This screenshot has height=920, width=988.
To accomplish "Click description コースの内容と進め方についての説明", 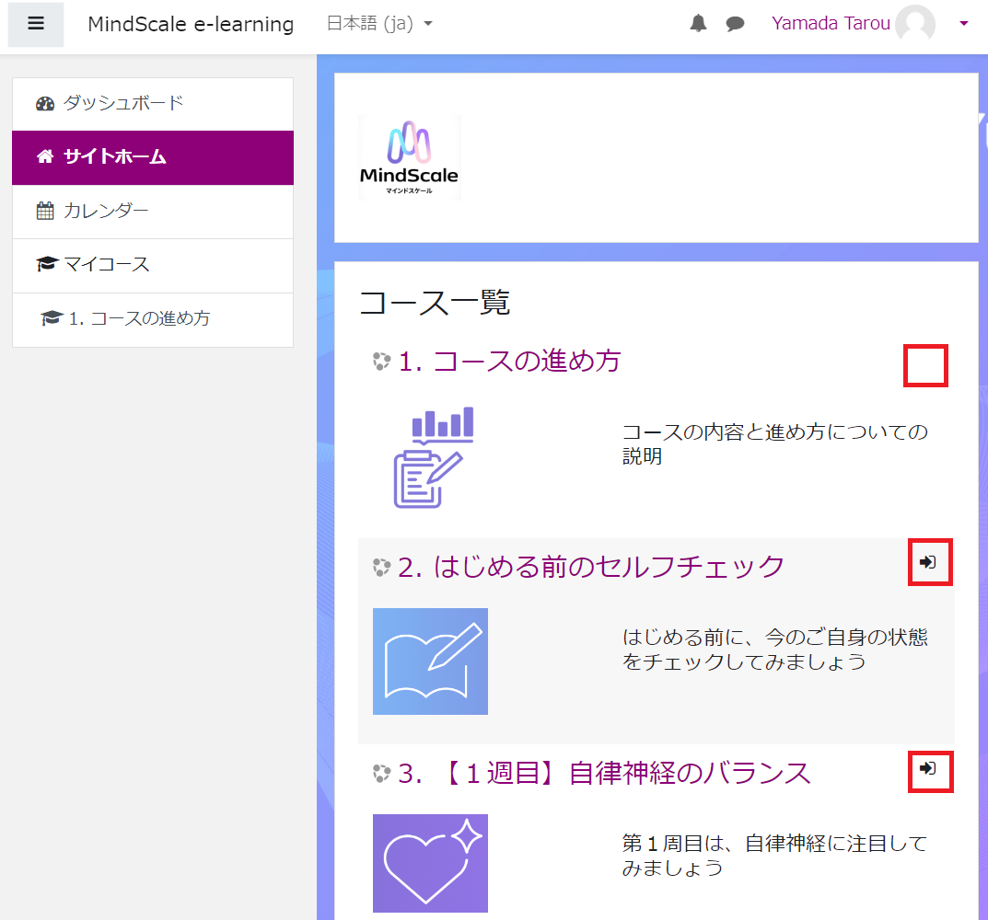I will point(775,444).
